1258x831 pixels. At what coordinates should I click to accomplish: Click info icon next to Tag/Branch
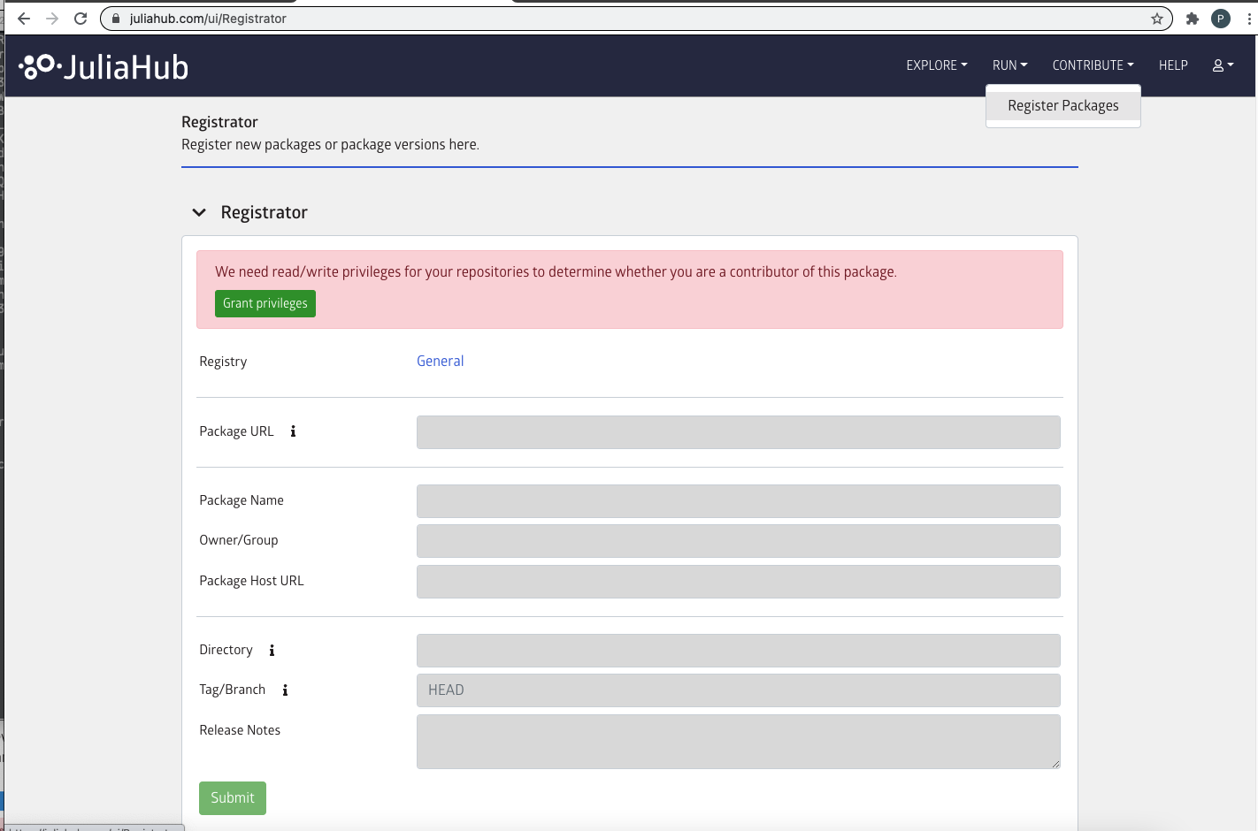(285, 690)
